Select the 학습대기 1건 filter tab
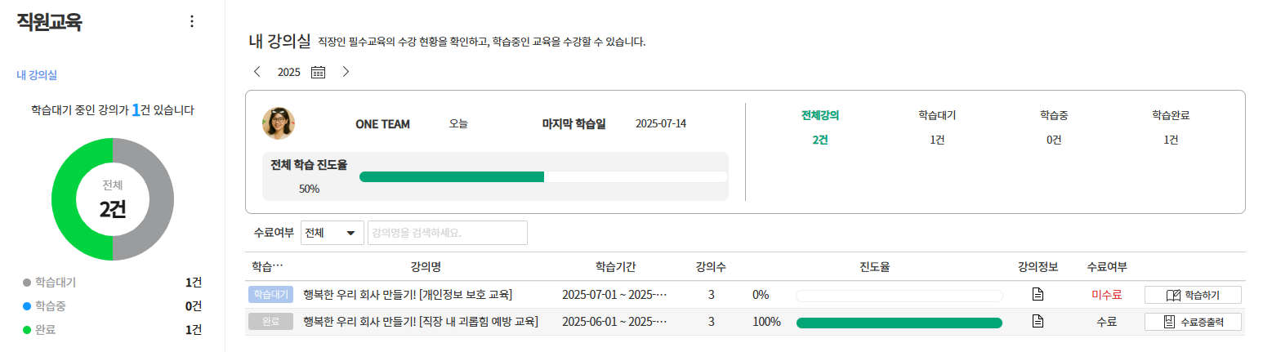 (x=937, y=127)
